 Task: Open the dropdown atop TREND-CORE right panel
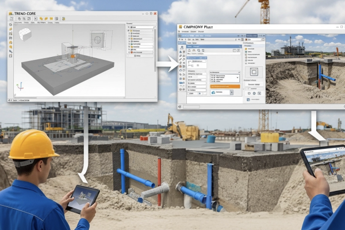pyautogui.click(x=140, y=26)
